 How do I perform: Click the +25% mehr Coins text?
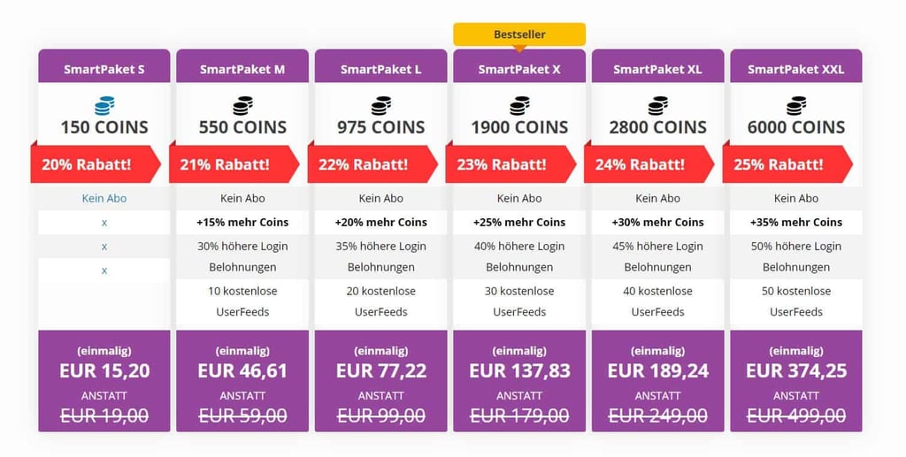tap(519, 222)
